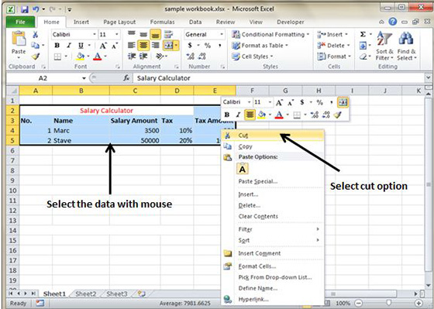Click the ribbon Fill Color bucket swatch
The height and width of the screenshot is (309, 434).
(81, 57)
